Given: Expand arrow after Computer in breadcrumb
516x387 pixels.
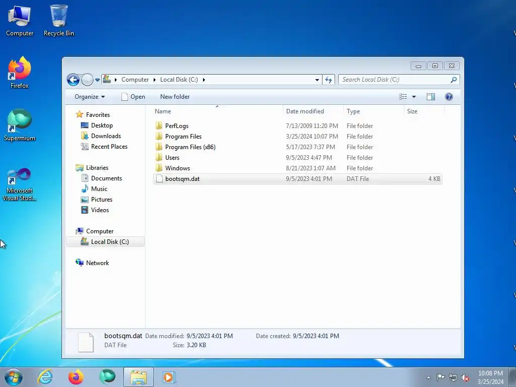Looking at the screenshot, I should pyautogui.click(x=154, y=80).
